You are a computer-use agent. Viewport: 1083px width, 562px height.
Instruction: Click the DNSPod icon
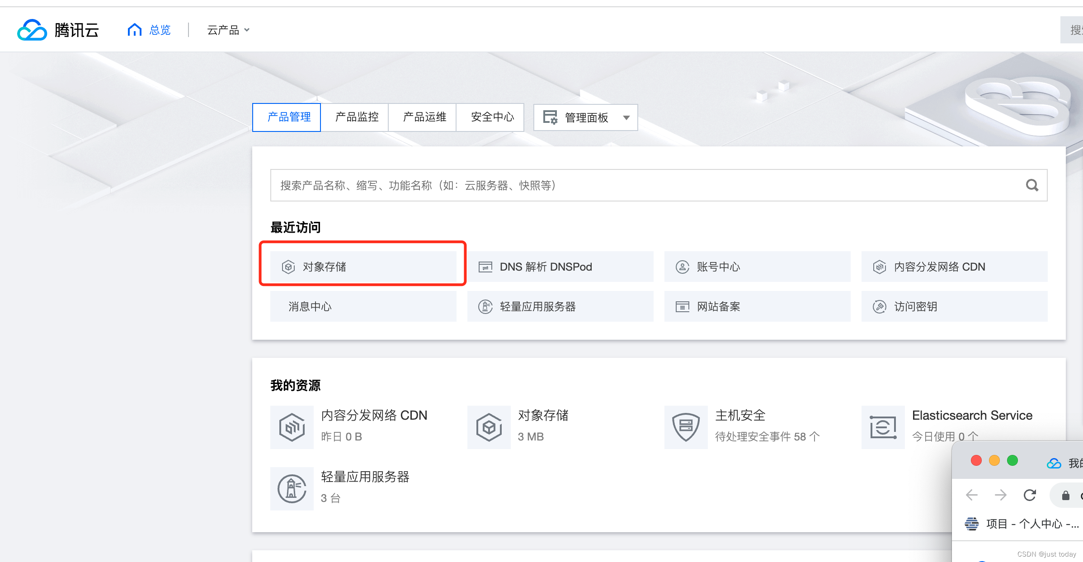tap(485, 267)
